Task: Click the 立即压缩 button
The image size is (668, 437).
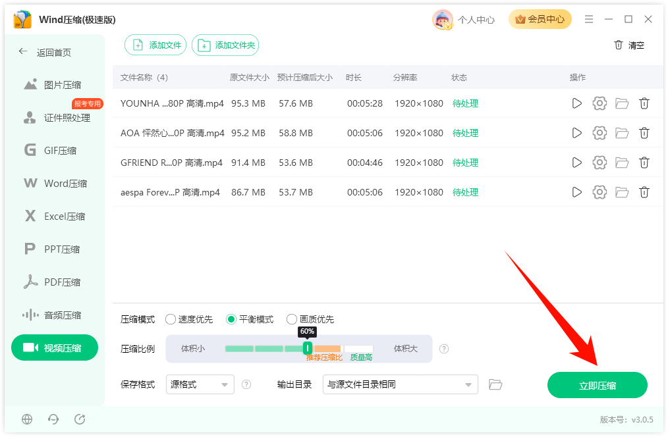Action: click(x=598, y=386)
